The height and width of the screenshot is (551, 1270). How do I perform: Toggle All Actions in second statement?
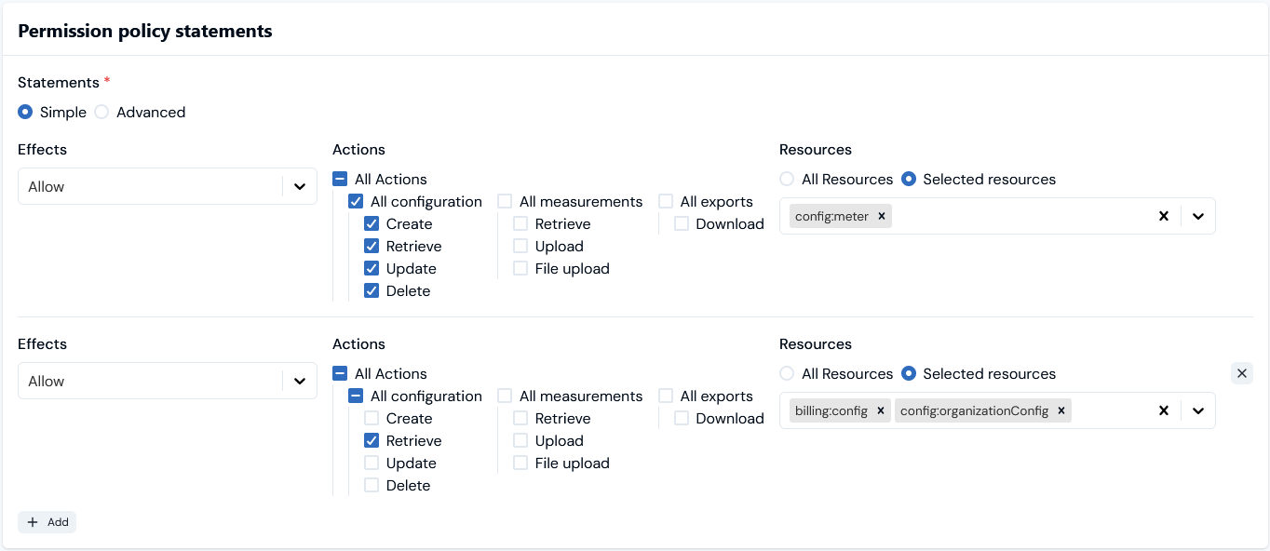click(340, 374)
